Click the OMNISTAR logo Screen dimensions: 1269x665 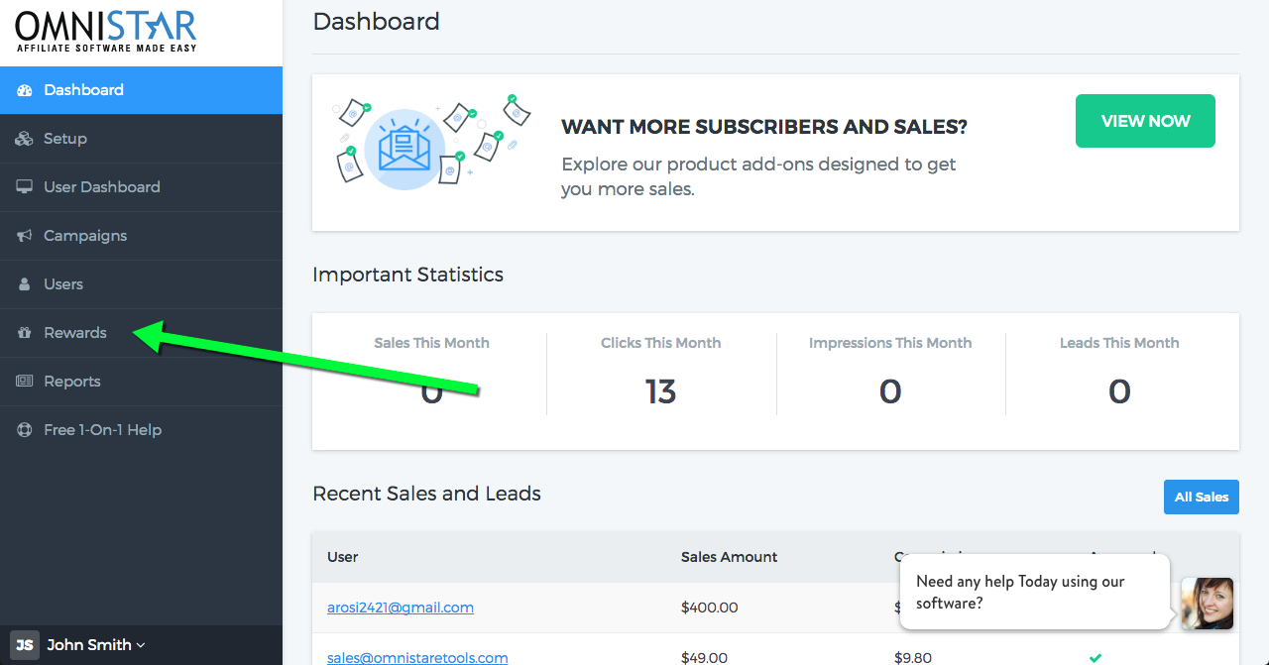(104, 30)
